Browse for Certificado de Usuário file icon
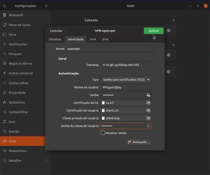The width and height of the screenshot is (210, 175). point(148,110)
